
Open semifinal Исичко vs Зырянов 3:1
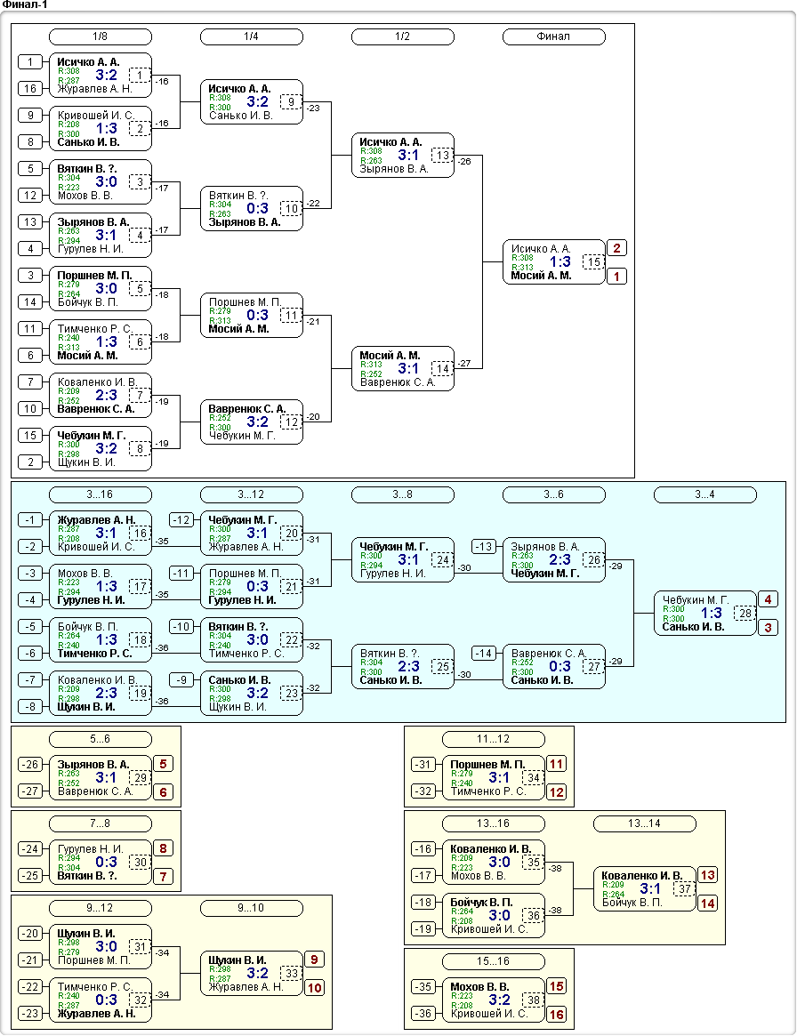pos(403,156)
